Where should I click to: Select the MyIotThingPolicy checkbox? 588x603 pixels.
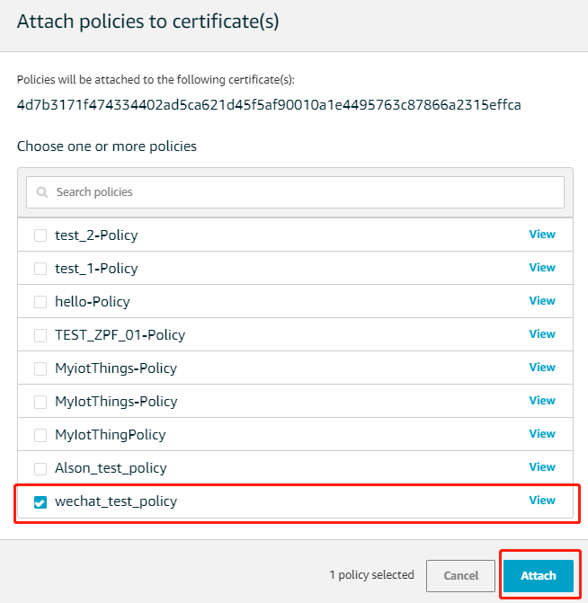click(40, 435)
